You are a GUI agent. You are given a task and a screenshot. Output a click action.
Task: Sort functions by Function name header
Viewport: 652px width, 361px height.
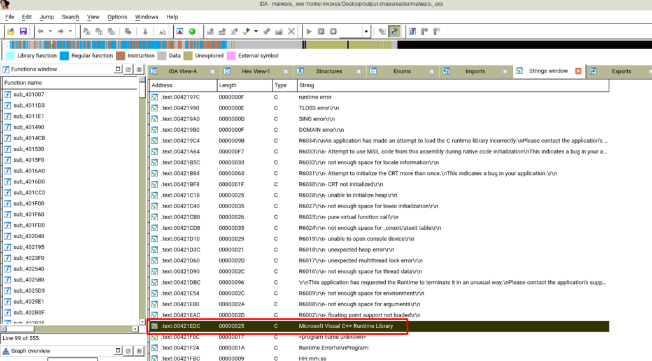tap(70, 83)
